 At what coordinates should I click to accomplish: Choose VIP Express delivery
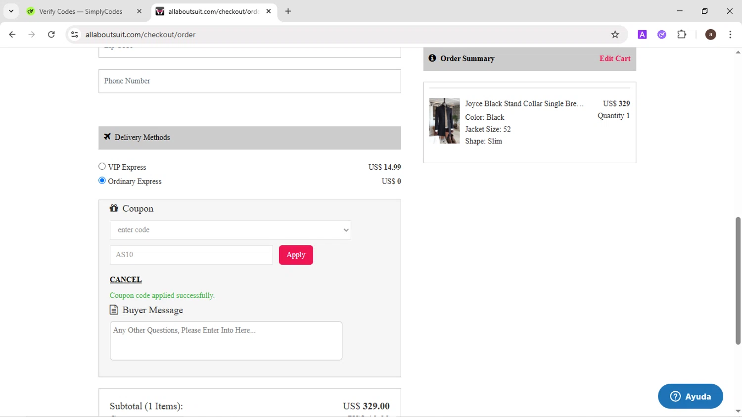click(x=102, y=167)
